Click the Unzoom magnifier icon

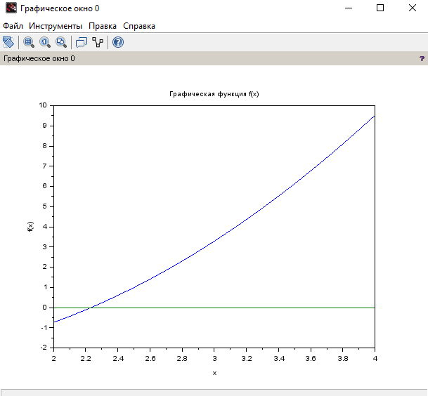point(61,42)
